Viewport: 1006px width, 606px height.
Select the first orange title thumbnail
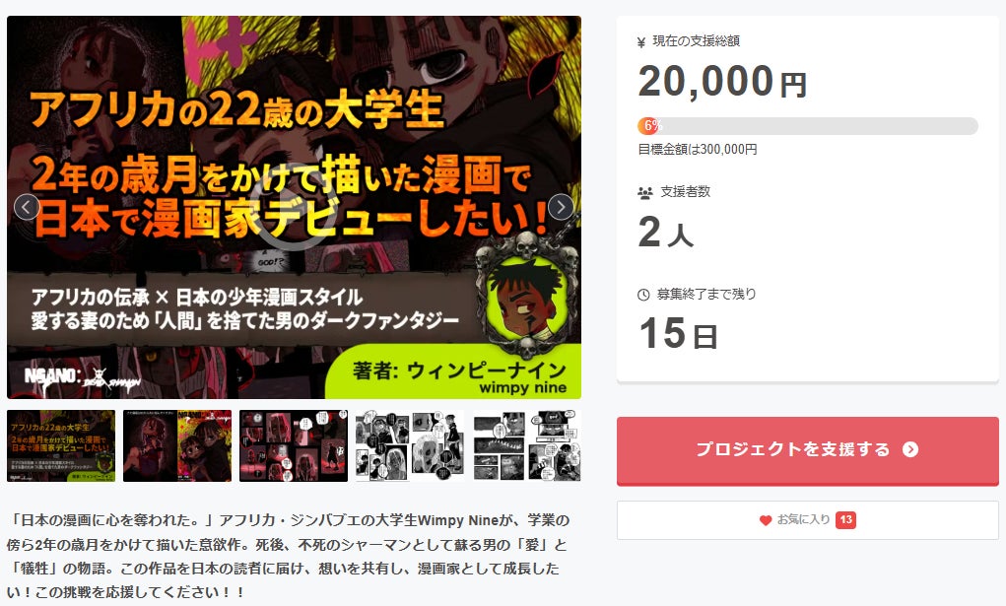pos(61,445)
